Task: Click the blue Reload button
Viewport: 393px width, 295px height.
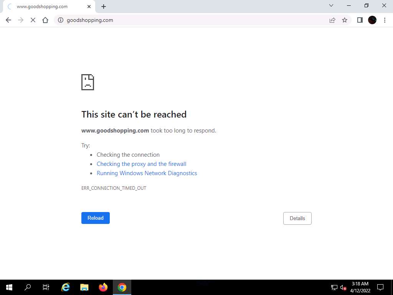Action: (x=96, y=218)
